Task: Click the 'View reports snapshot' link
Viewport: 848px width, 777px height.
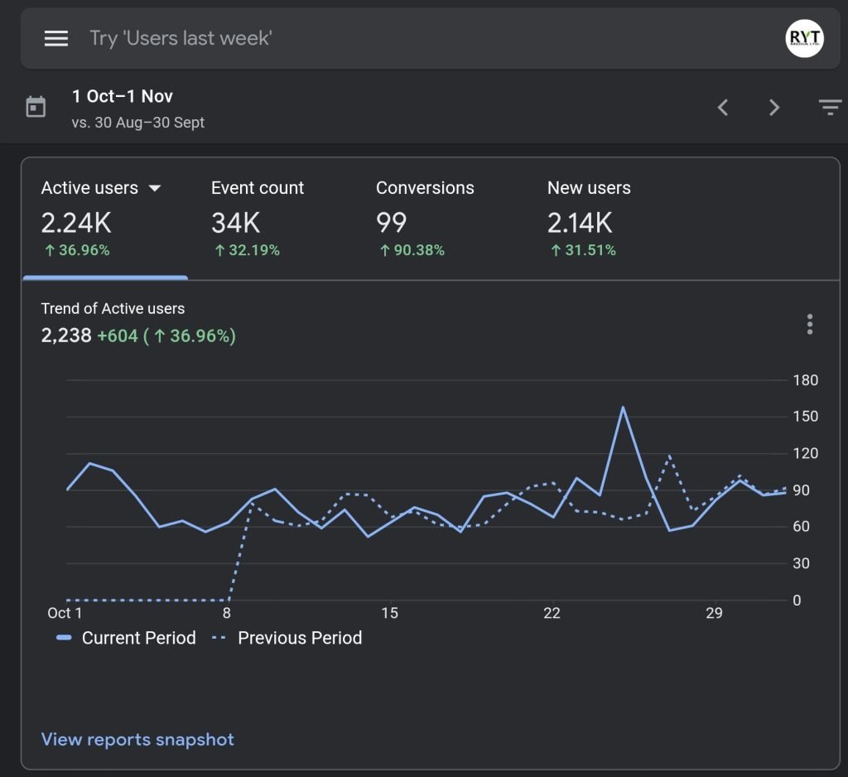Action: 137,740
